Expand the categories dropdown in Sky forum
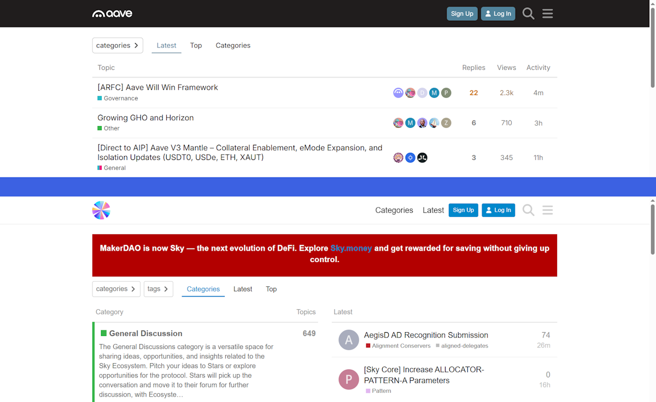656x402 pixels. pos(116,289)
